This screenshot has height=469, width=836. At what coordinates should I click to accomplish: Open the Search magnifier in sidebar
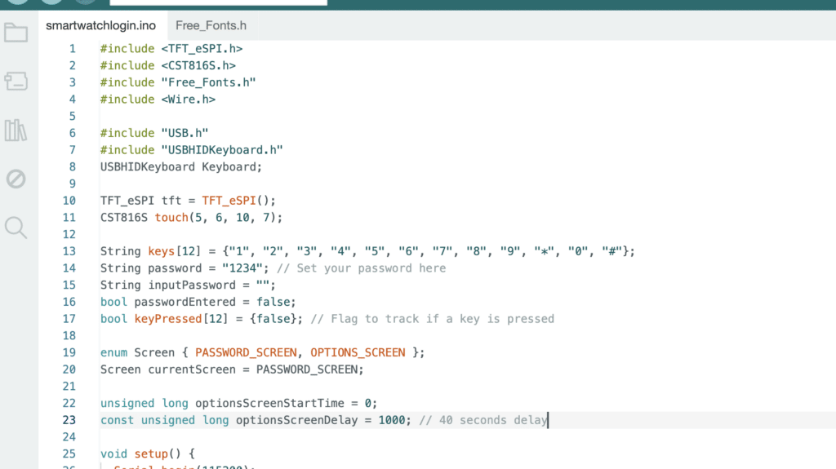(16, 228)
